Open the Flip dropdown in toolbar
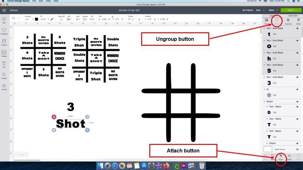The image size is (303, 170). [92, 19]
